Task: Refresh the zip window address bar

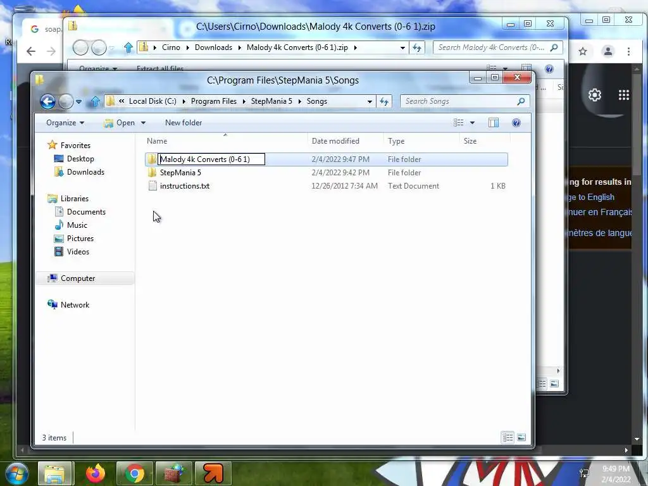Action: point(416,47)
